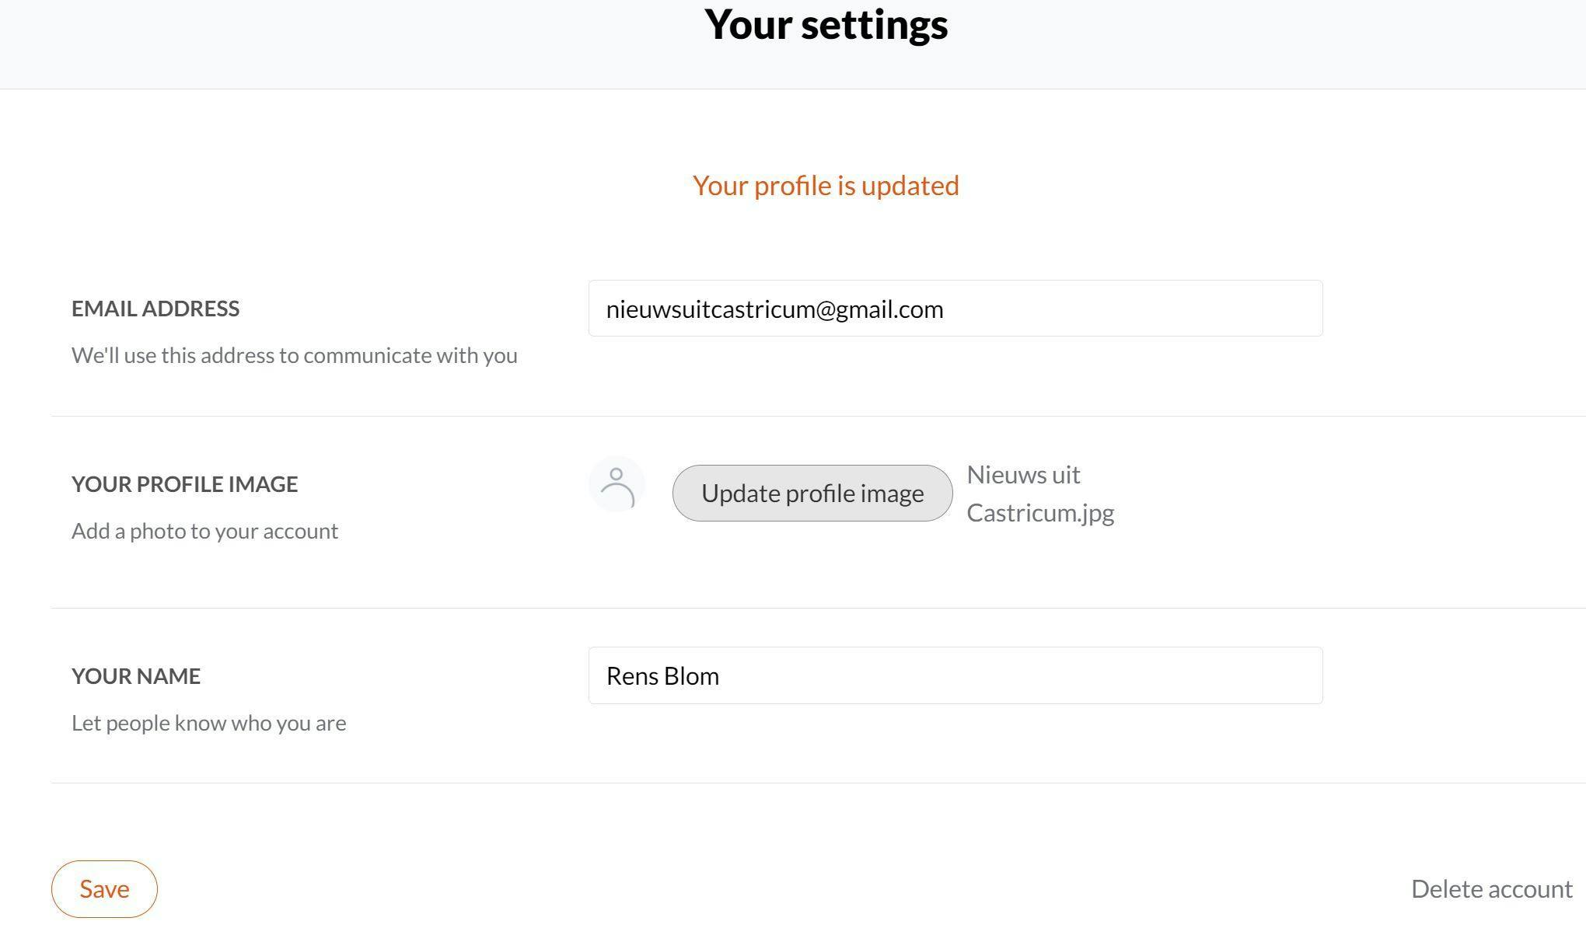Click the Nieuws uit Castricum.jpg file name

1039,494
